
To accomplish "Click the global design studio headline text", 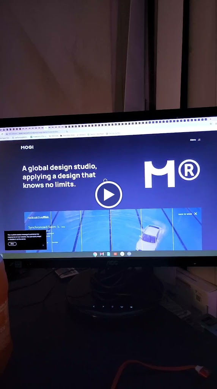I will [x=60, y=176].
